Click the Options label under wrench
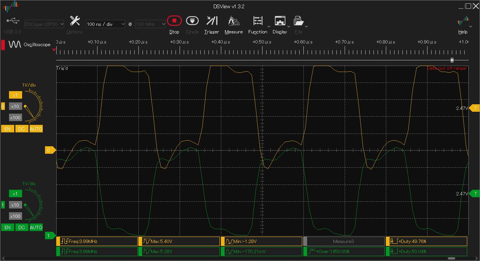The image size is (480, 261). pos(75,32)
